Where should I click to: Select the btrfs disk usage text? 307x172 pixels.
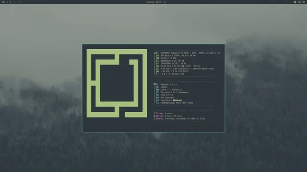pos(180,66)
